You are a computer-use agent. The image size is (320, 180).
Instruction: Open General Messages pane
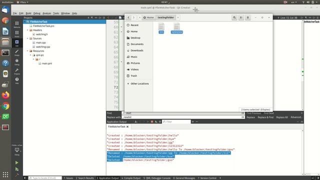[x=184, y=178]
